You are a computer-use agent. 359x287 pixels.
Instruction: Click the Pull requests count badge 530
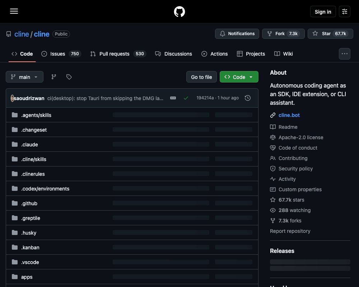coord(140,54)
